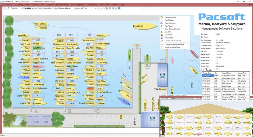Open the Map selection dropdown

click(73, 8)
